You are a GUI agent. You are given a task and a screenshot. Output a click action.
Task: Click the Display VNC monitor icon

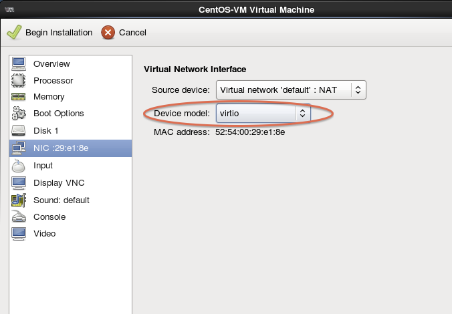pos(19,183)
